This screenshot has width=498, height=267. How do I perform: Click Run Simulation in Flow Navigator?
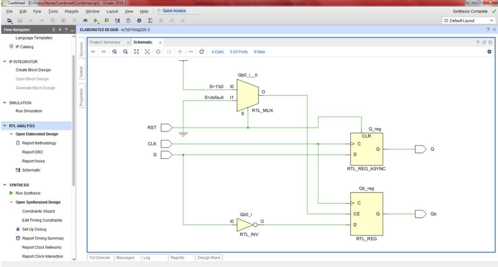[x=29, y=111]
